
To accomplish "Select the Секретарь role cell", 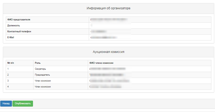I will 61,69.
